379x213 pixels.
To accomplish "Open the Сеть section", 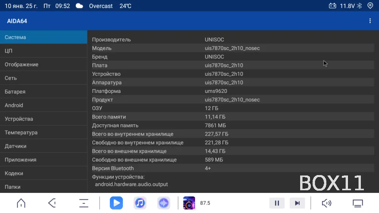I will point(44,78).
